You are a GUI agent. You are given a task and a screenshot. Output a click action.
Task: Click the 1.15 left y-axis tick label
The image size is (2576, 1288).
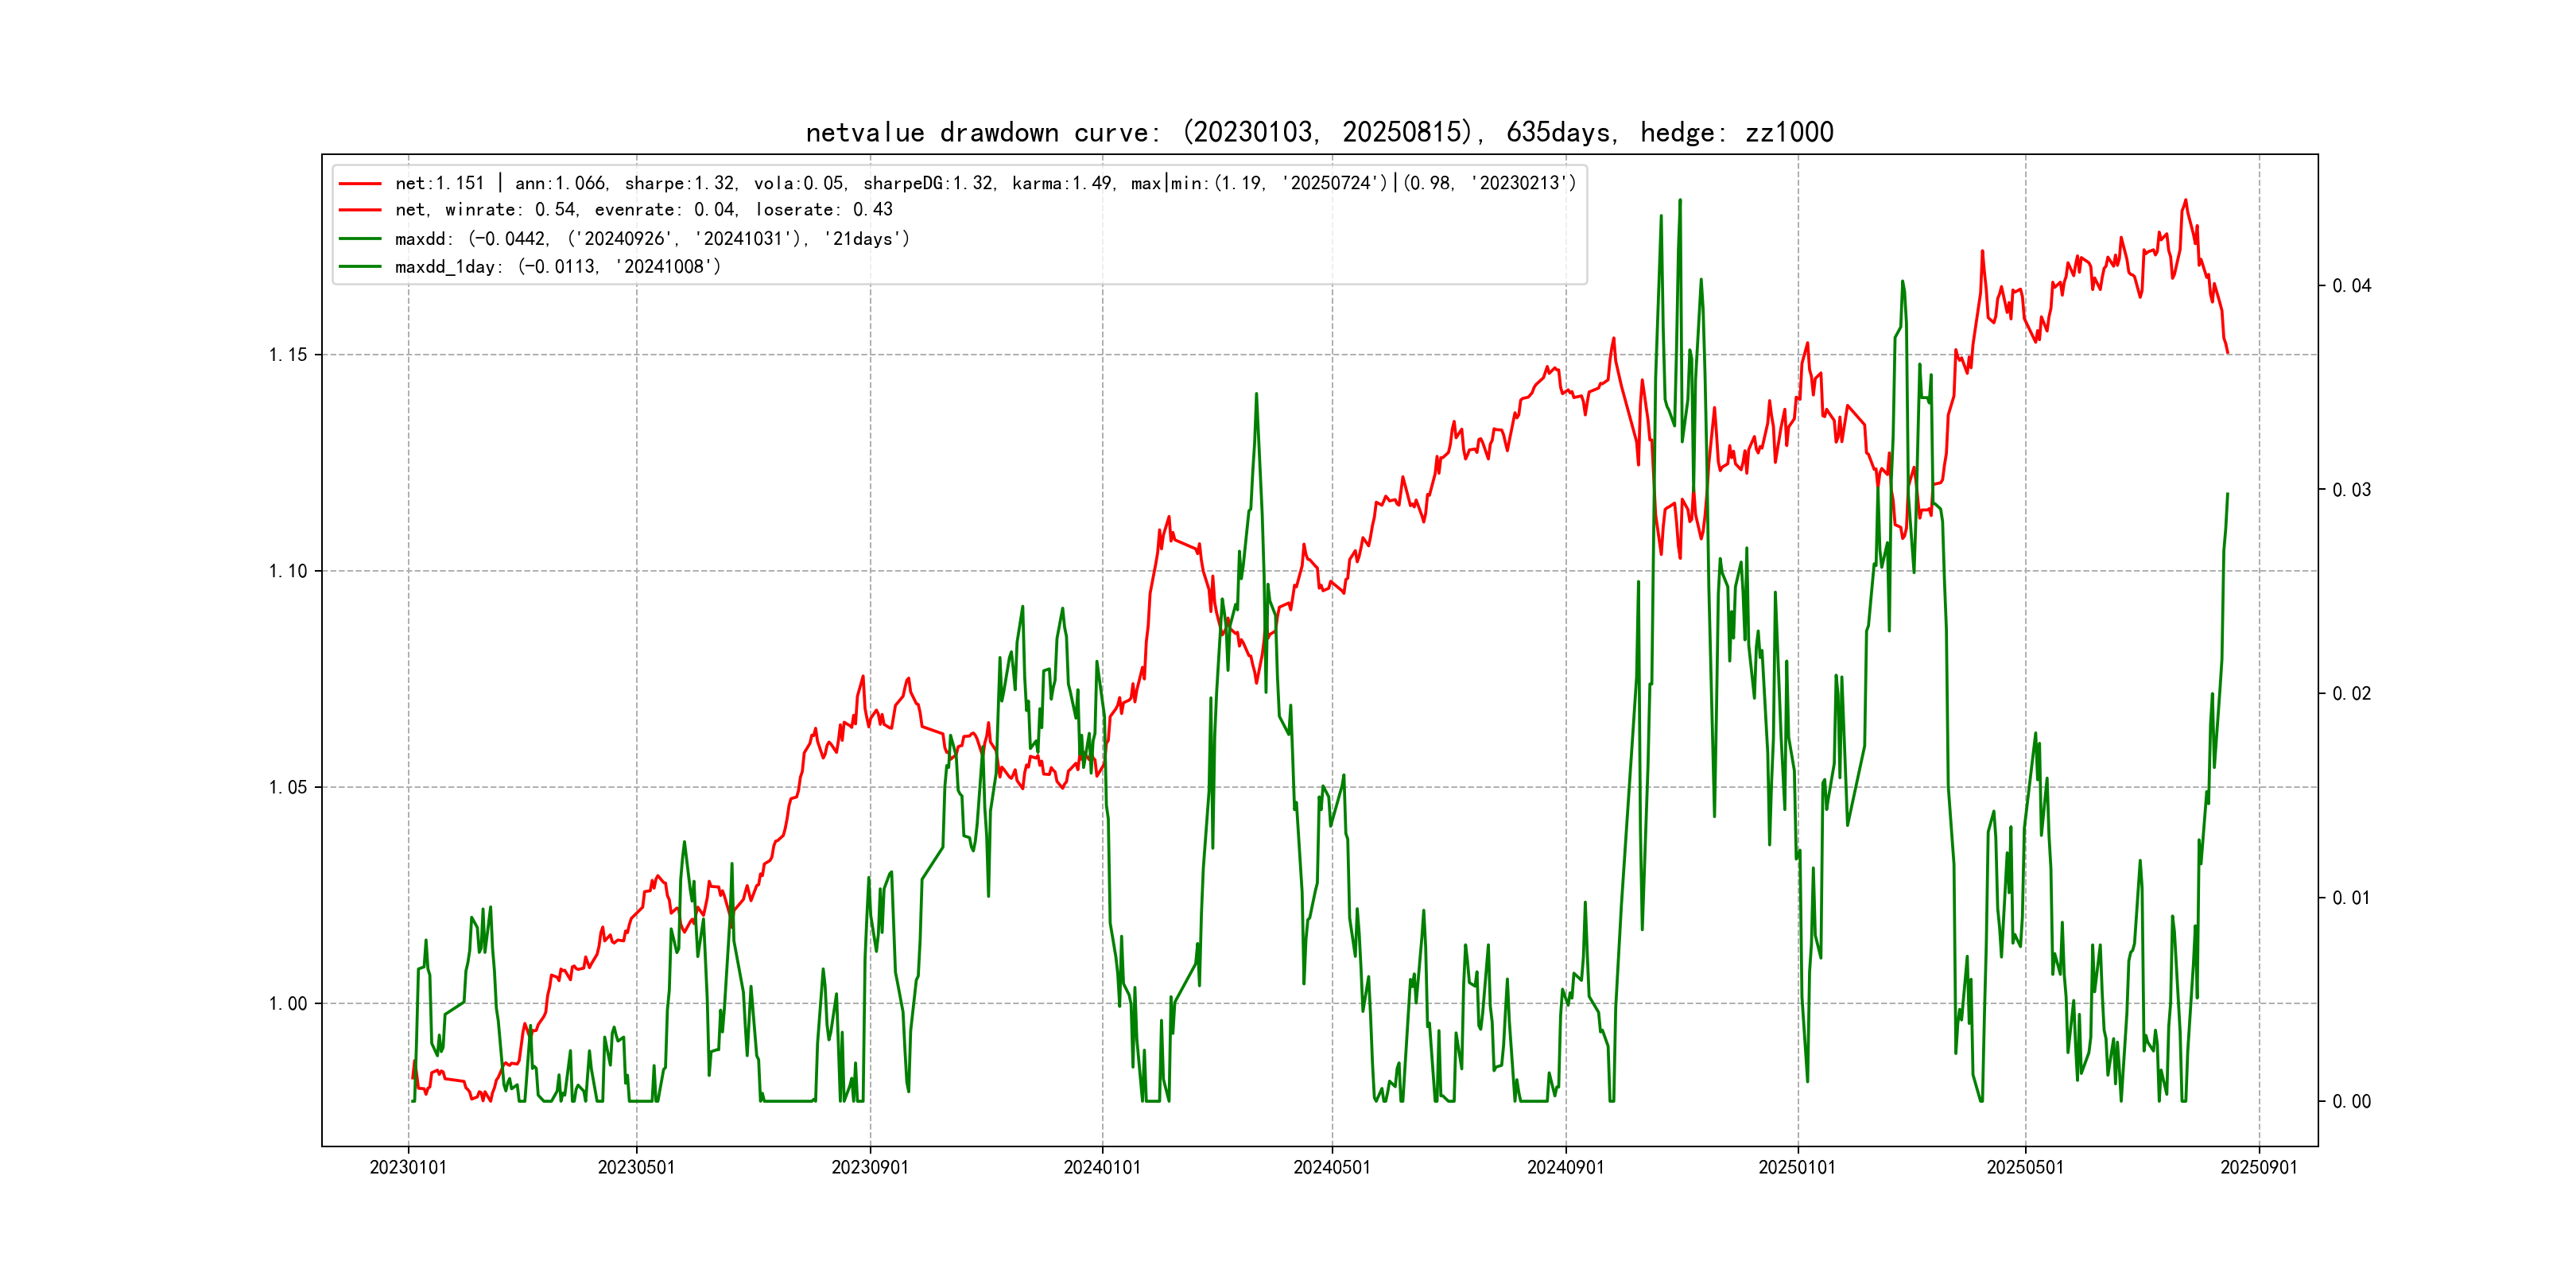288,355
